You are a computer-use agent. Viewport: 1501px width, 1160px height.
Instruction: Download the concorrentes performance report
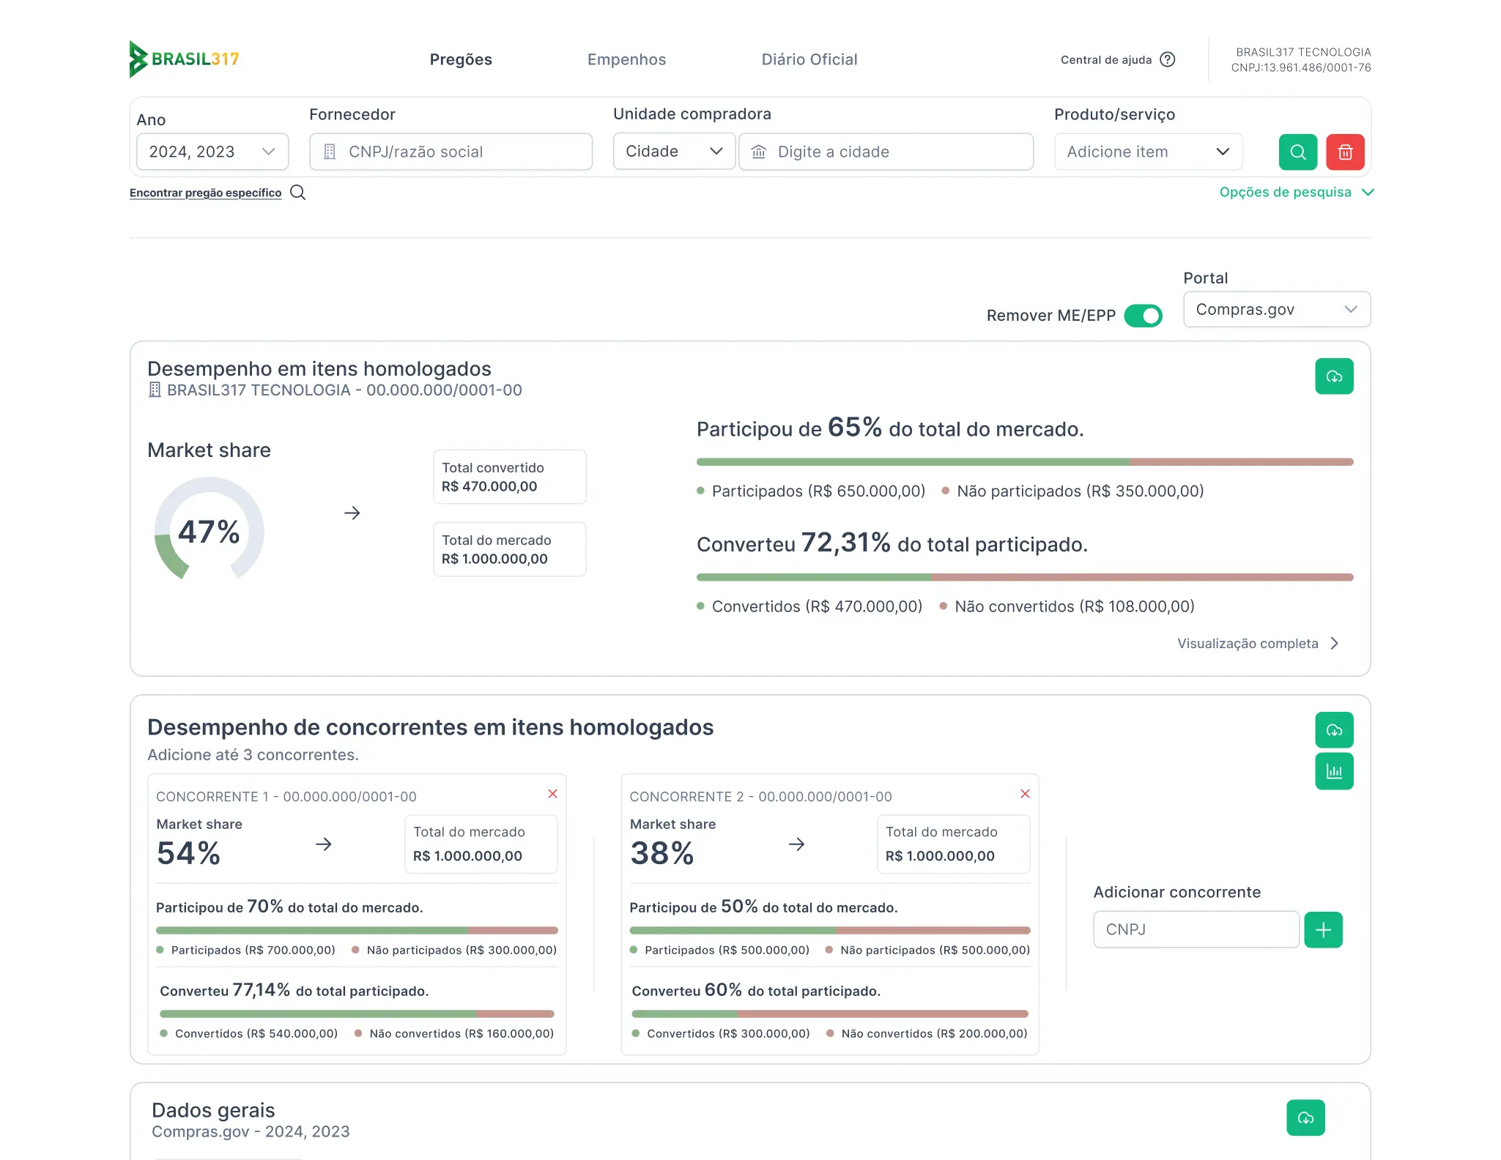pos(1334,730)
